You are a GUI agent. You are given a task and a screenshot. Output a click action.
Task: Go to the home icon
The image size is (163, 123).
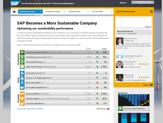[14, 12]
